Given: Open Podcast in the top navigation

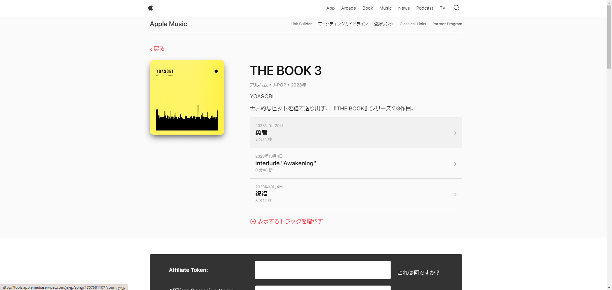Looking at the screenshot, I should click(x=425, y=8).
